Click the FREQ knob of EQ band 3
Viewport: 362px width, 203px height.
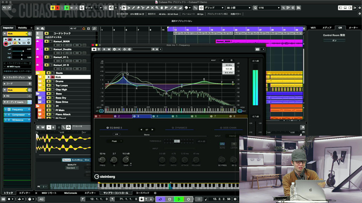(102, 160)
